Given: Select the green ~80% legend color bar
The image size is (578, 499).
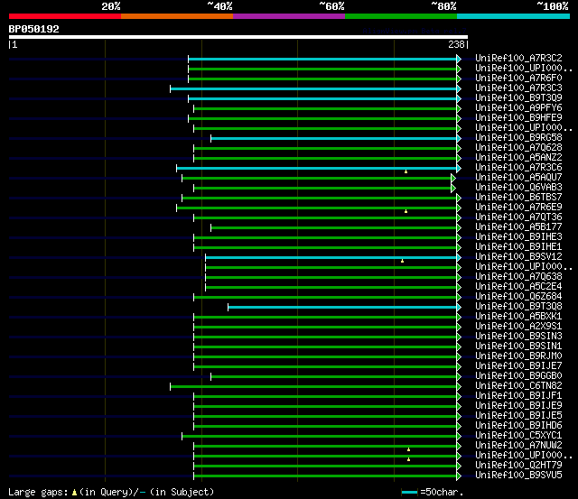Looking at the screenshot, I should [401, 16].
